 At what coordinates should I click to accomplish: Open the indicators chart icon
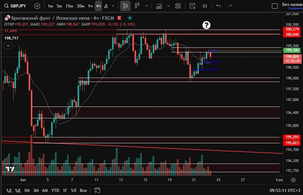point(159,6)
